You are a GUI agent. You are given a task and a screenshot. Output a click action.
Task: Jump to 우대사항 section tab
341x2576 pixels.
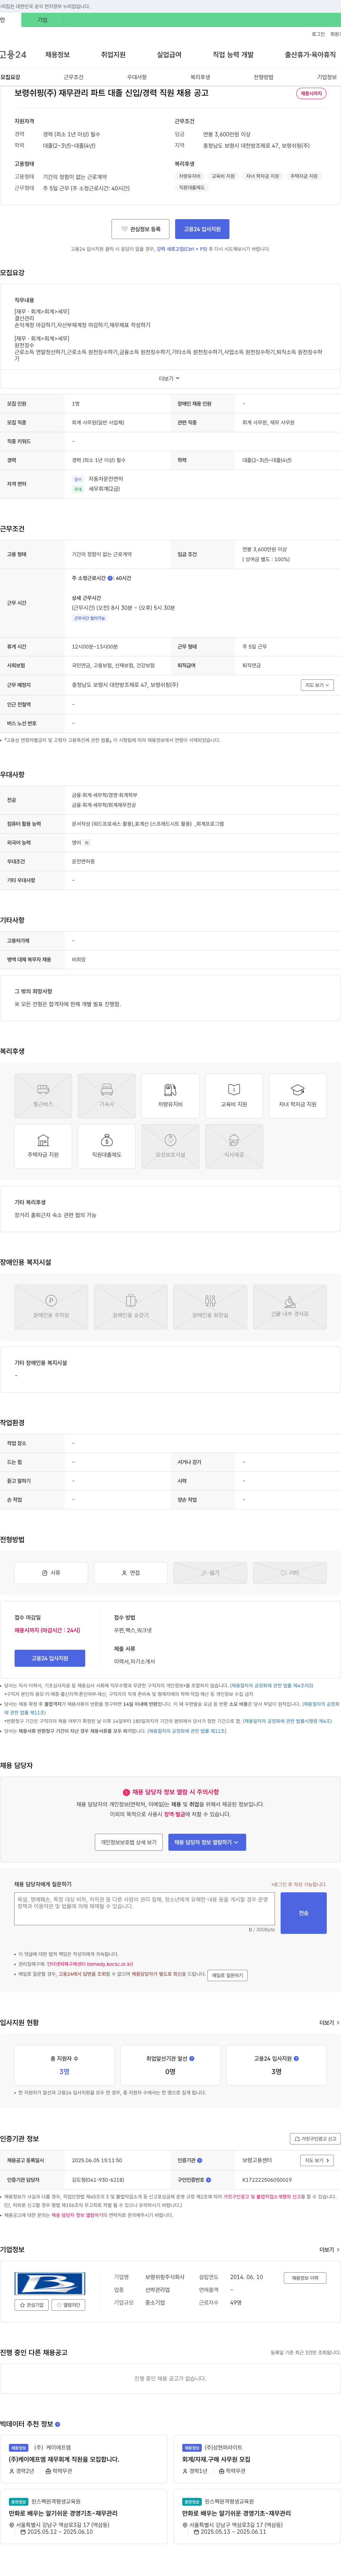click(x=137, y=77)
